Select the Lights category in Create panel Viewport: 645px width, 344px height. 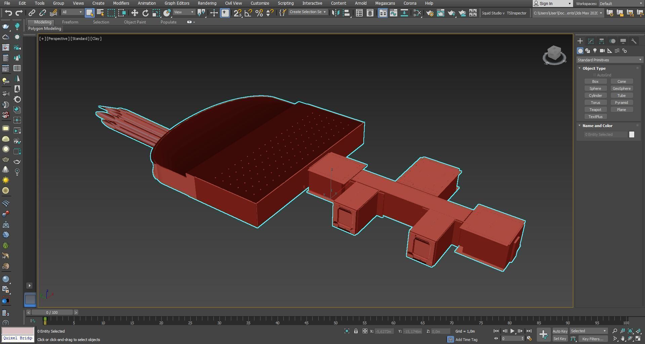(595, 51)
